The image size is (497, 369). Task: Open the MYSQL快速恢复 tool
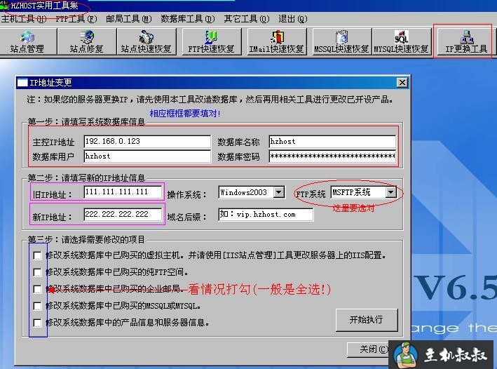(401, 42)
